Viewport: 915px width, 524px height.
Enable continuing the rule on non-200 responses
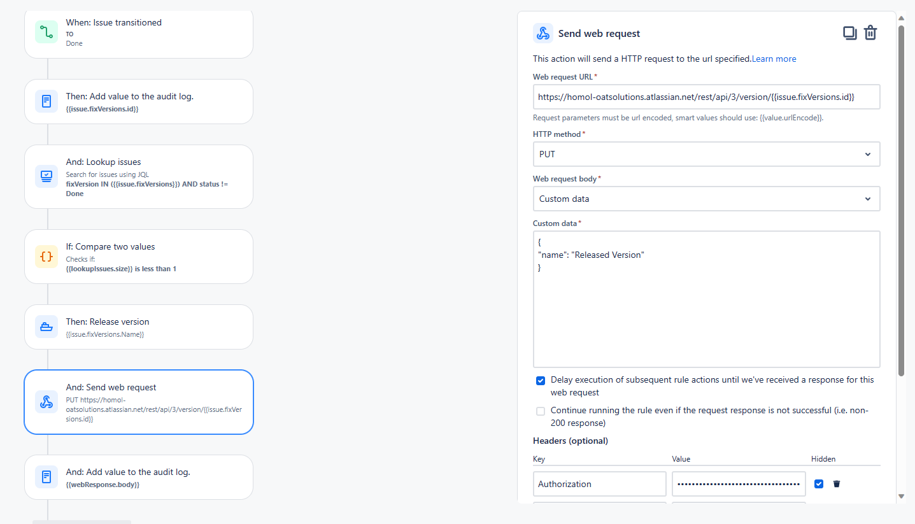coord(540,411)
